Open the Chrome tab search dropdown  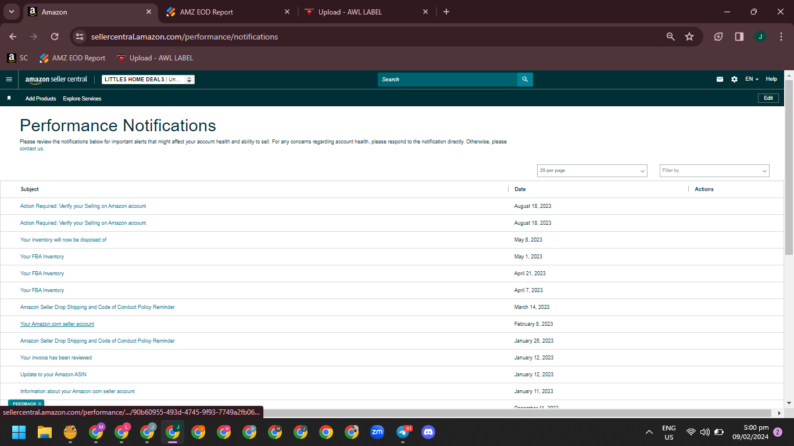(11, 12)
